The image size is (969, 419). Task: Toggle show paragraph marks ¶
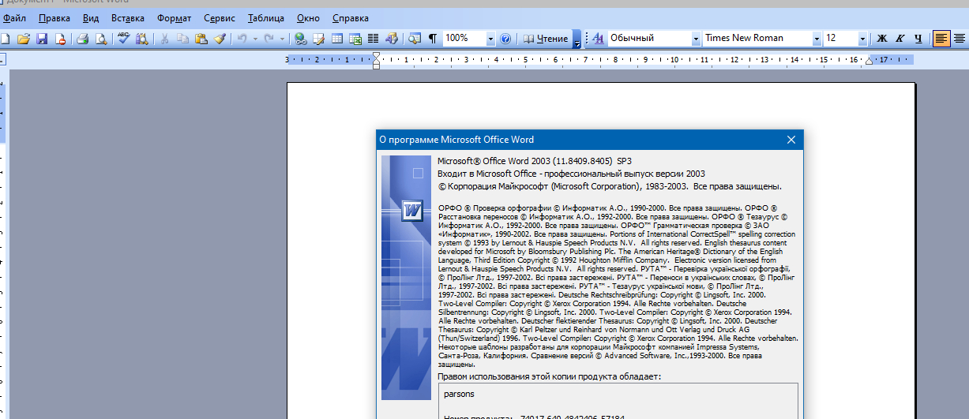point(432,38)
